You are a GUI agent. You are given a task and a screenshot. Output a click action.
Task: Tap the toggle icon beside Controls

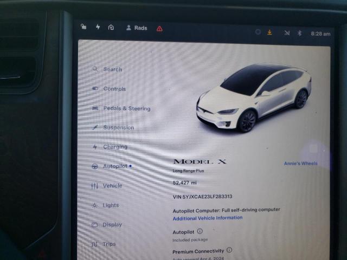click(x=95, y=89)
